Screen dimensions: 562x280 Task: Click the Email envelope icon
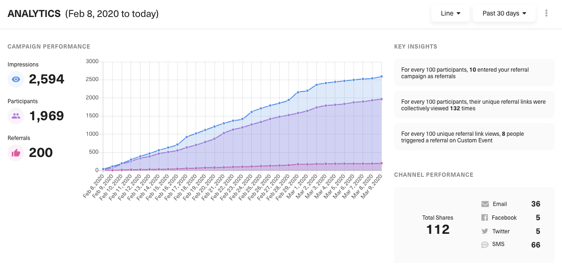(485, 204)
